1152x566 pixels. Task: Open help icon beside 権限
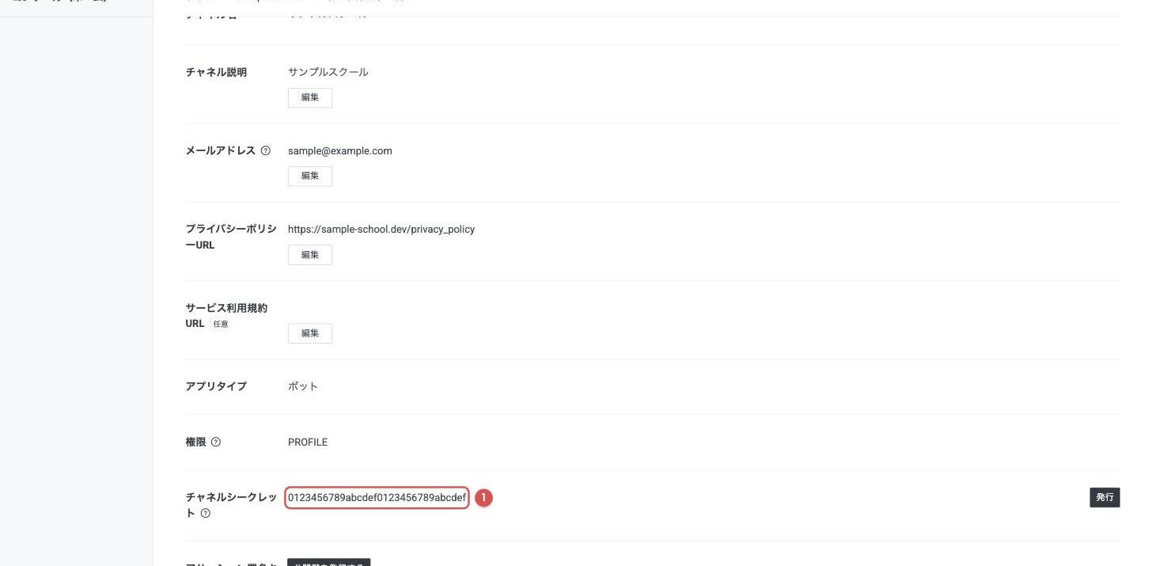[216, 442]
